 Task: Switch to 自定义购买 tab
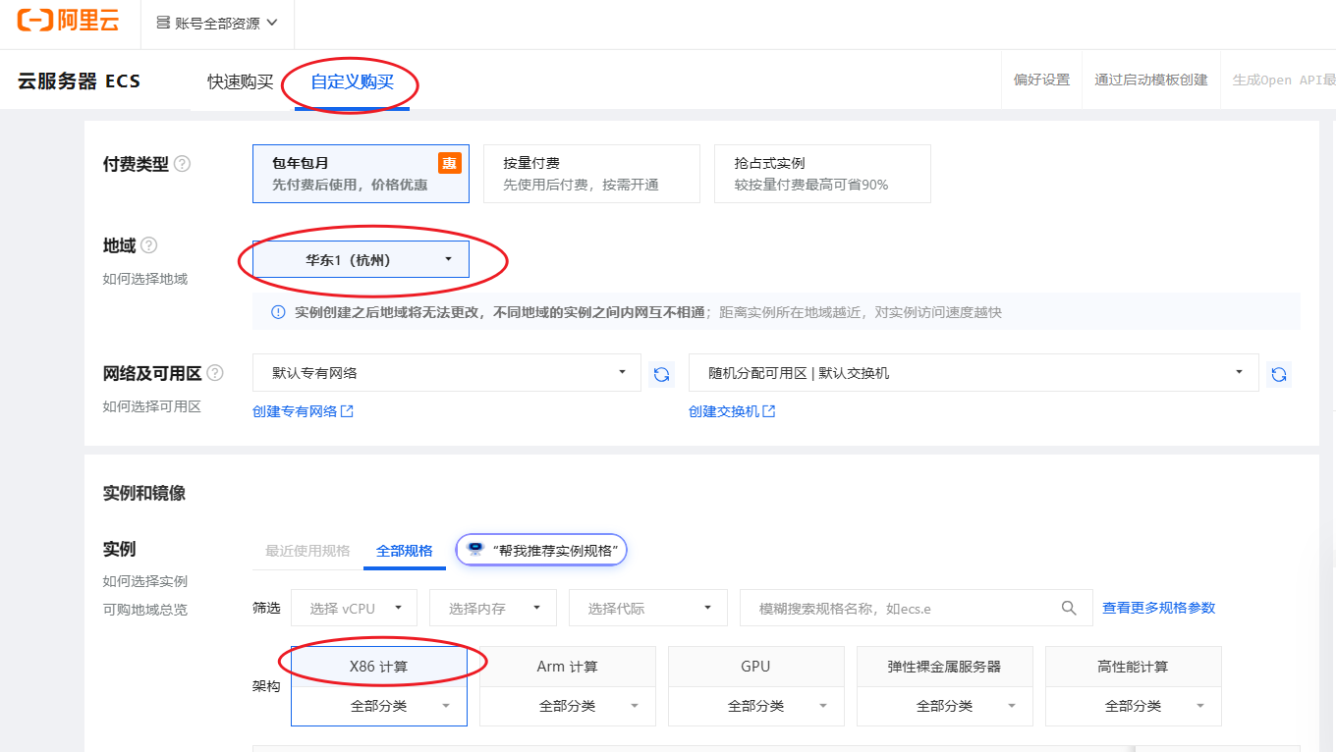point(353,81)
